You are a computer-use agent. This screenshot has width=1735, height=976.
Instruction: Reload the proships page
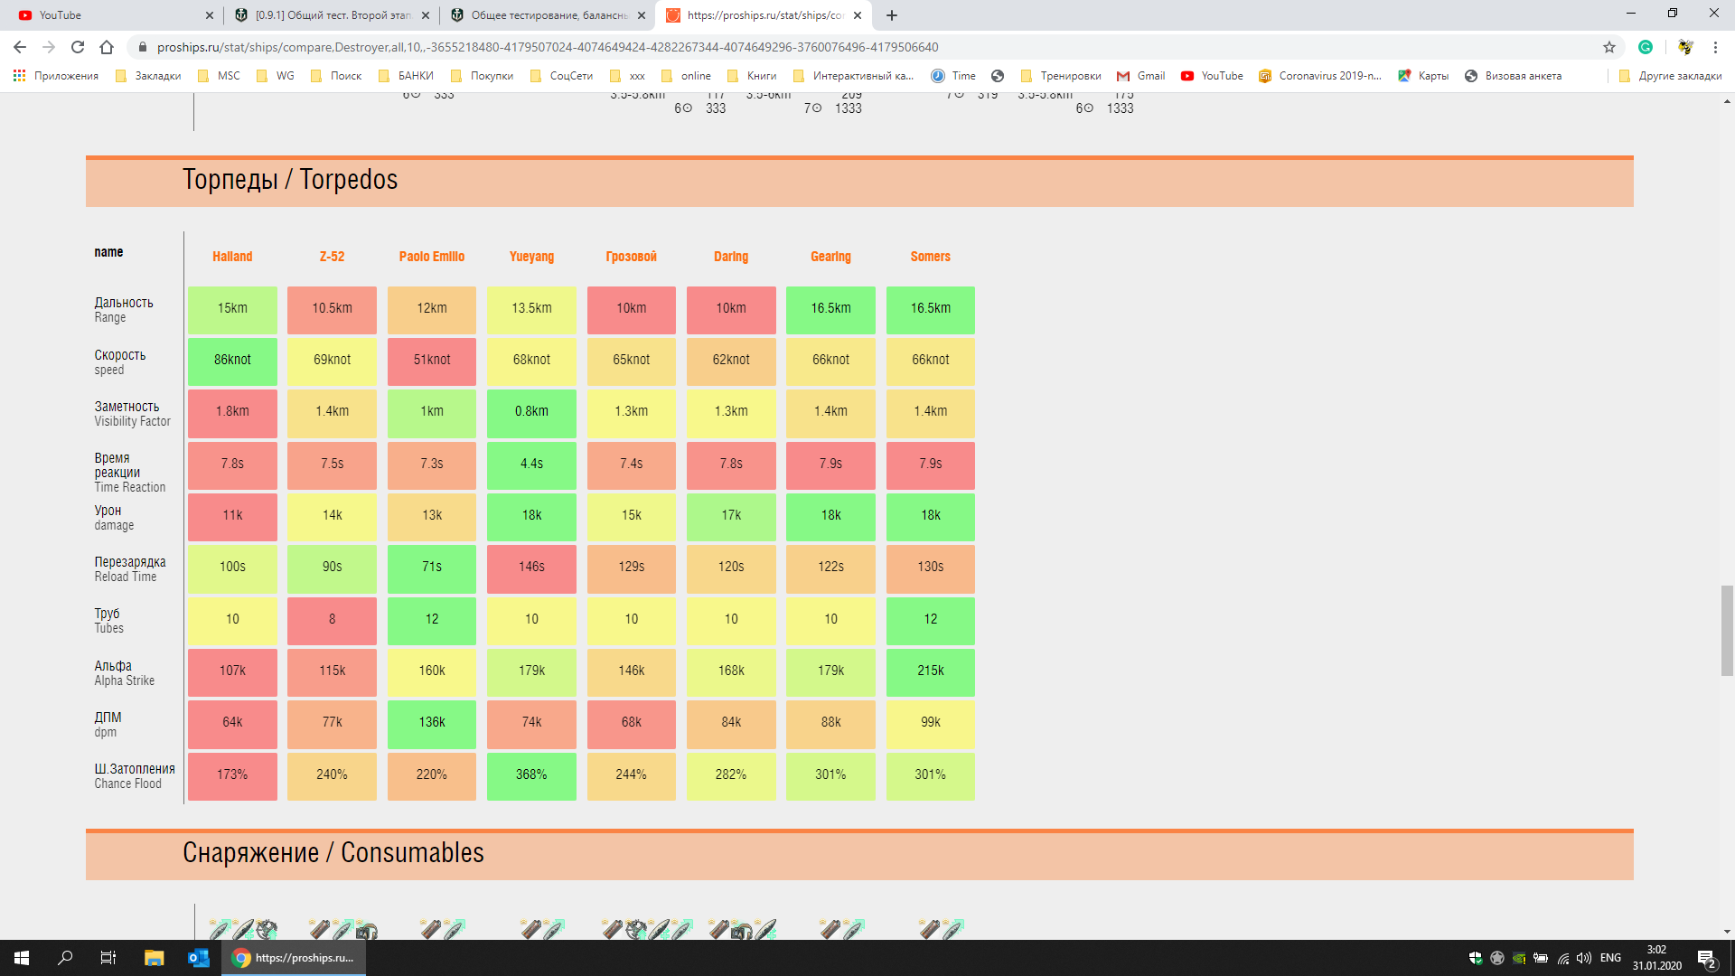click(78, 47)
